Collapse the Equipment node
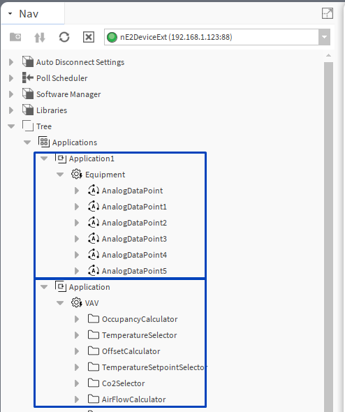 pos(60,175)
